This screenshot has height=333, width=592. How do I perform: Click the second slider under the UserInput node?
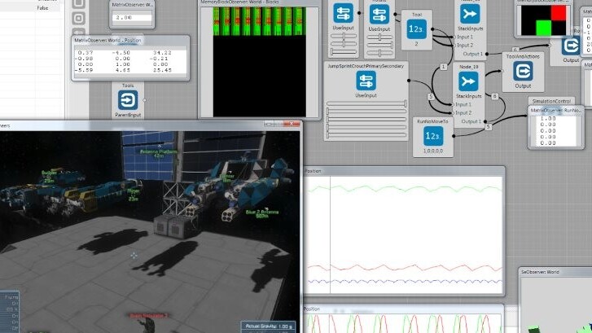[x=366, y=112]
